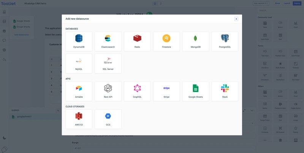Pick the Multiselect widget
The image size is (304, 153).
tap(280, 77)
